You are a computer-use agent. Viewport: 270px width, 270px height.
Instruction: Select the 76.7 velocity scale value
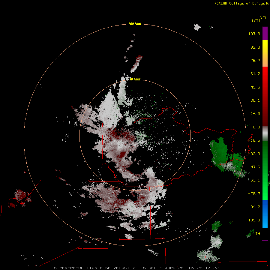click(255, 60)
